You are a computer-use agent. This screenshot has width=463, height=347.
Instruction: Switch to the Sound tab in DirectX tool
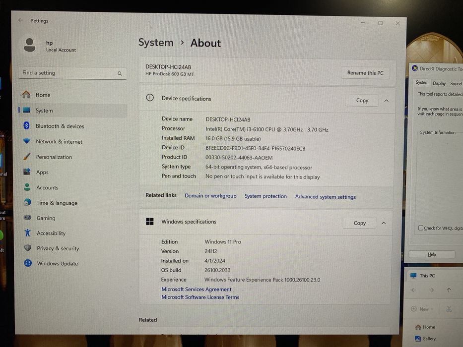click(x=456, y=83)
